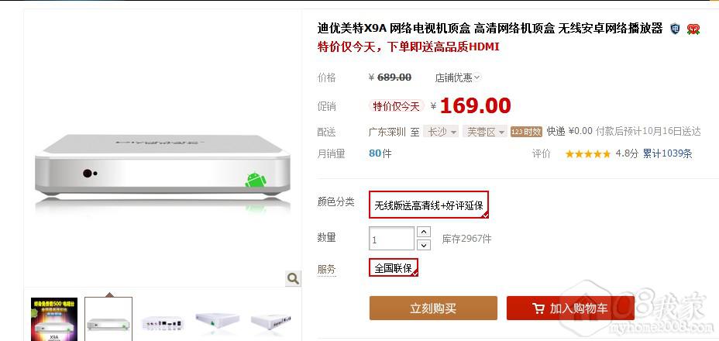Increase quantity with the up arrow

point(424,232)
